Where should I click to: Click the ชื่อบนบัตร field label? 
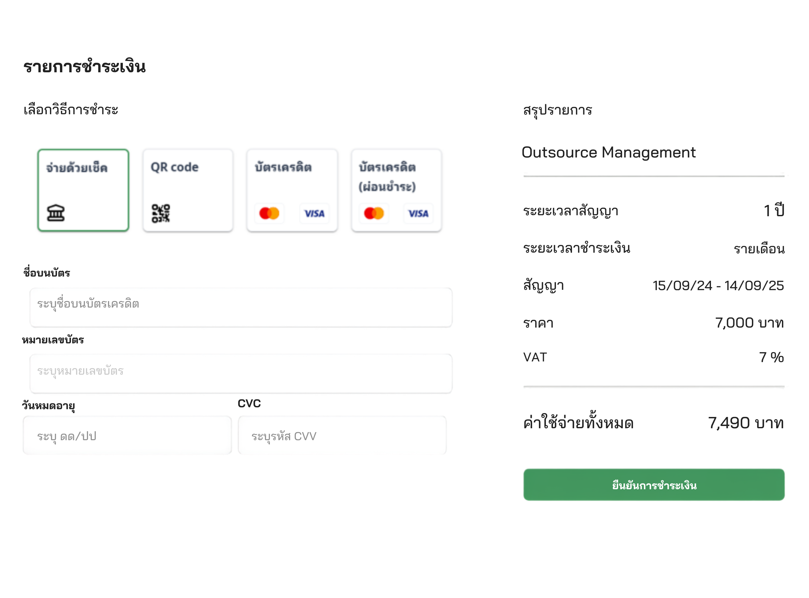click(47, 272)
